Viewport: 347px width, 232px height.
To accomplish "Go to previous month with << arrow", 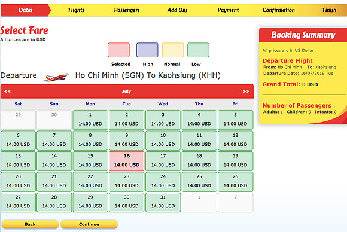I will click(x=7, y=91).
